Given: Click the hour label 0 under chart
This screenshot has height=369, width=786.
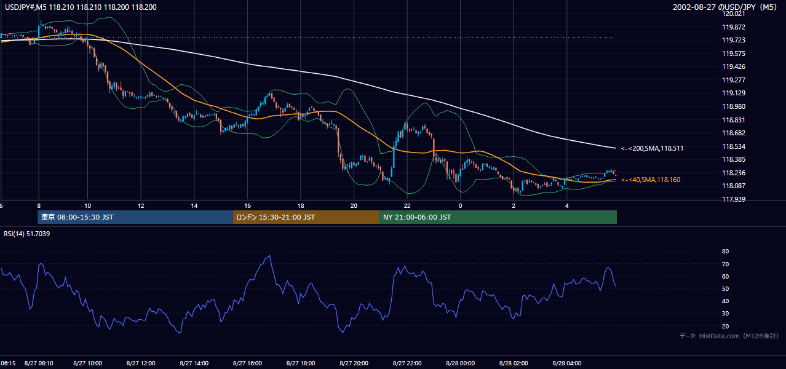Looking at the screenshot, I should (x=460, y=206).
